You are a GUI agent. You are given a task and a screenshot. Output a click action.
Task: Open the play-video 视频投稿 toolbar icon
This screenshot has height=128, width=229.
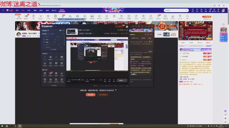165,17
